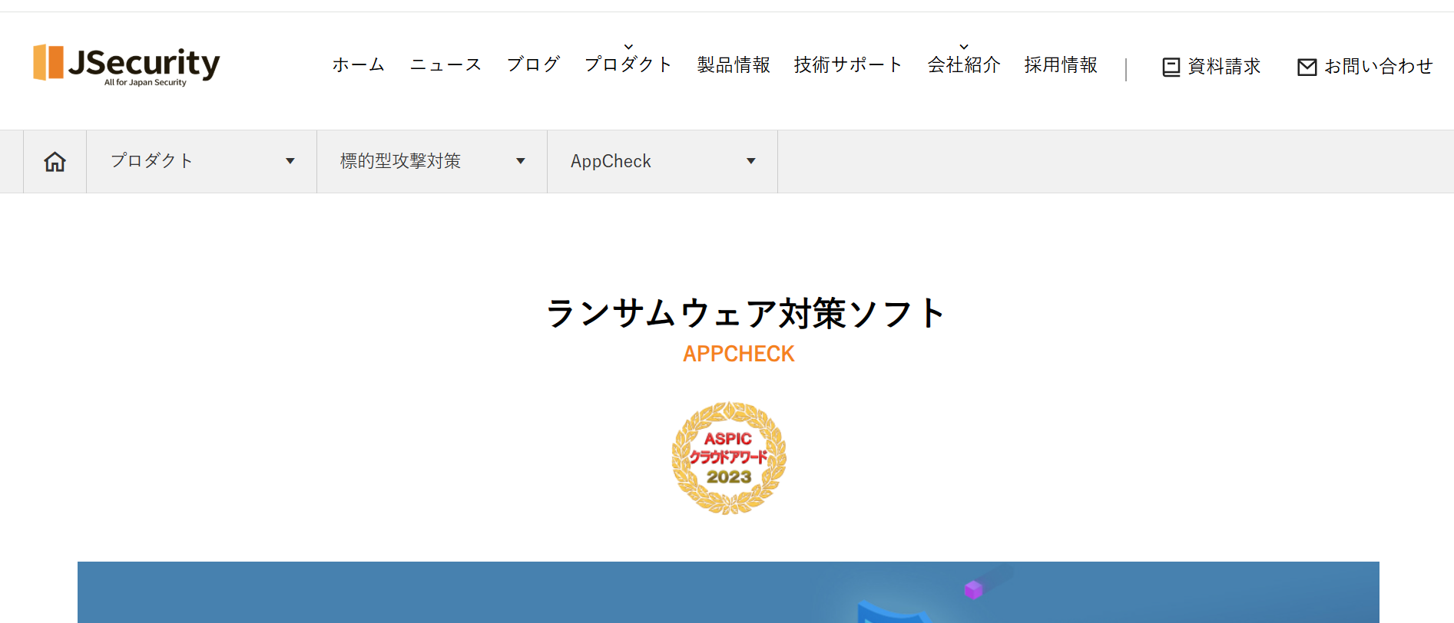Click the envelope icon beside お問い合わせ

pyautogui.click(x=1307, y=68)
